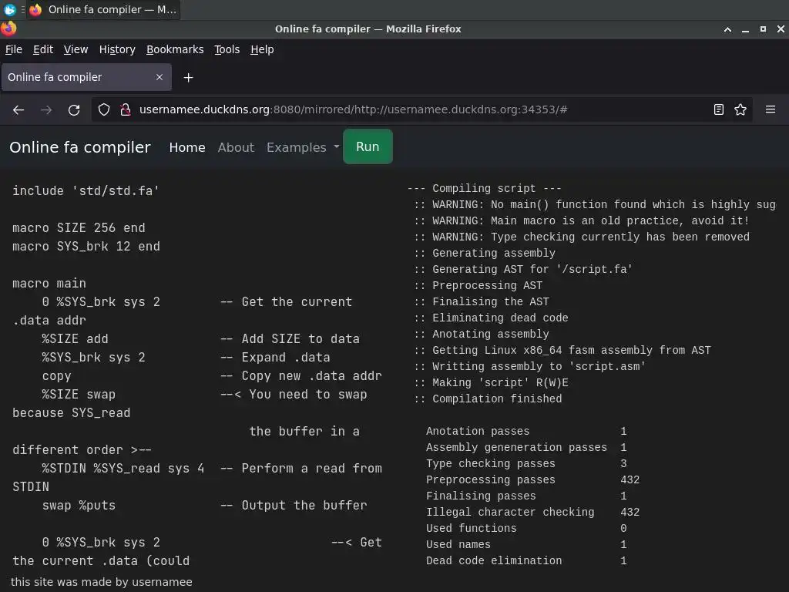Image resolution: width=789 pixels, height=592 pixels.
Task: Open the Bookmarks menu
Action: tap(175, 49)
